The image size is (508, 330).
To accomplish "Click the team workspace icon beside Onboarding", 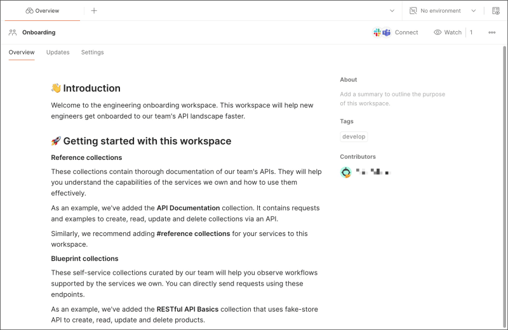I will tap(13, 32).
